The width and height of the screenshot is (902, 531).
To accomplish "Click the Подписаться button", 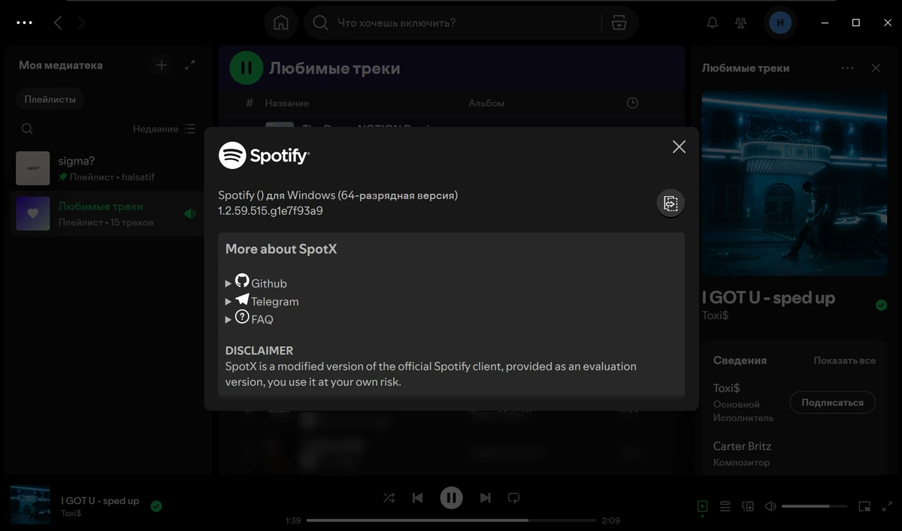I will (x=832, y=403).
